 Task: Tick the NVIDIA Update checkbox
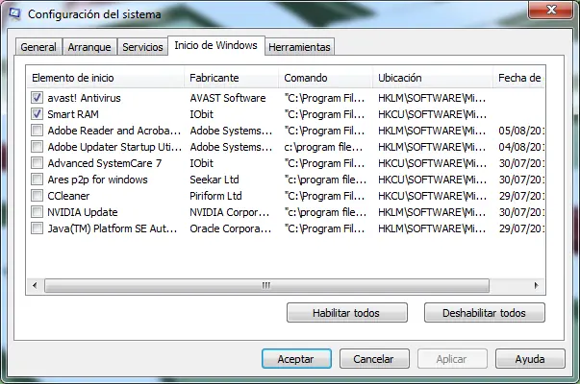(x=37, y=212)
